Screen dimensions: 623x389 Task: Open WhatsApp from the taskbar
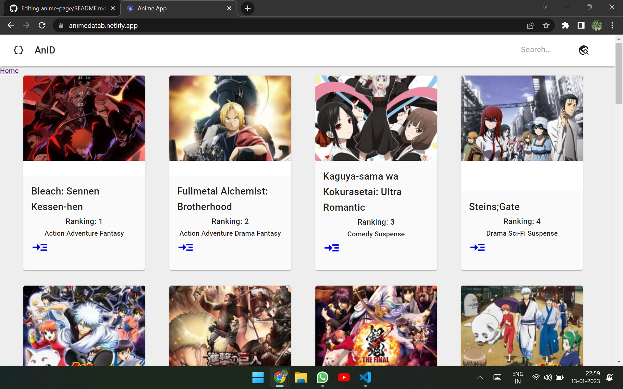322,377
